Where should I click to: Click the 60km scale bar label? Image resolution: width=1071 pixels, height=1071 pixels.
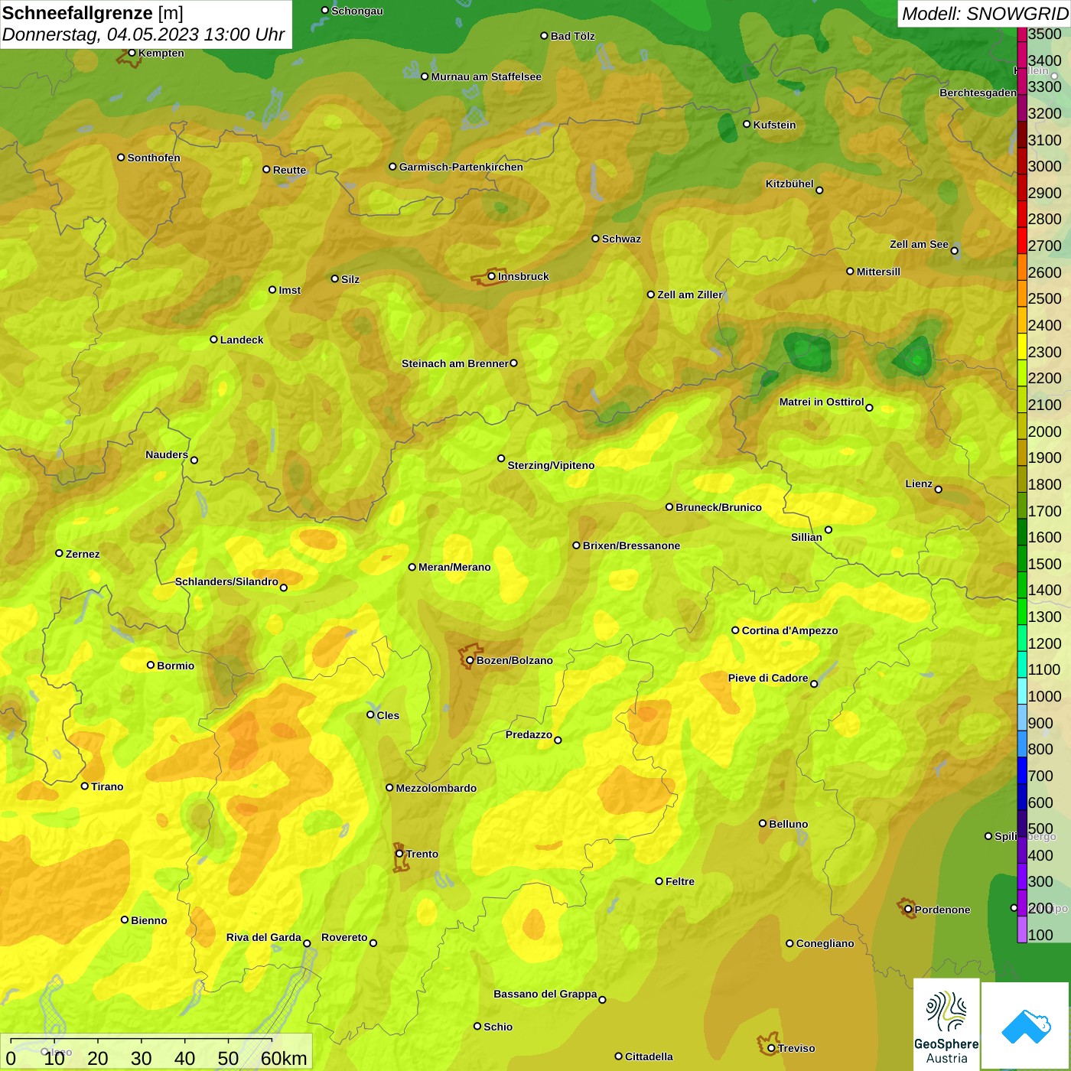[284, 1058]
